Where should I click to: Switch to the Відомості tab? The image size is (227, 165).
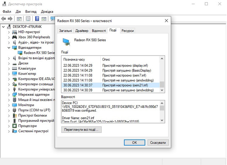(x=99, y=31)
